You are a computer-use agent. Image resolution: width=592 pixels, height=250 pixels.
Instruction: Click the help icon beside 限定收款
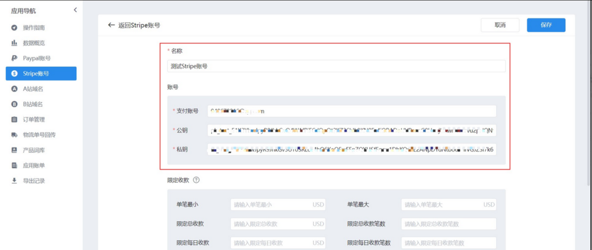(x=196, y=180)
